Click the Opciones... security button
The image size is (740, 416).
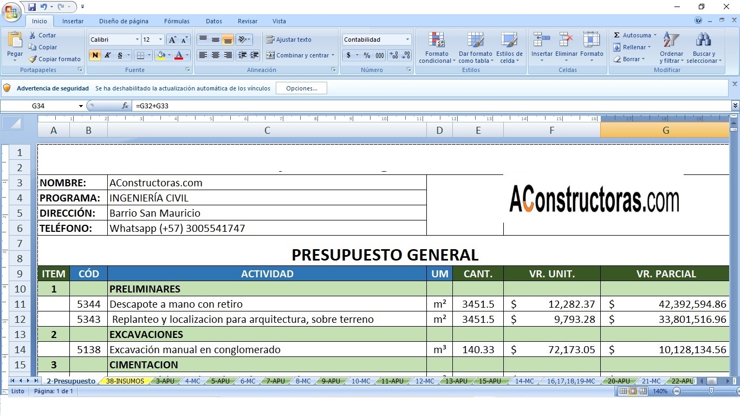(x=301, y=88)
